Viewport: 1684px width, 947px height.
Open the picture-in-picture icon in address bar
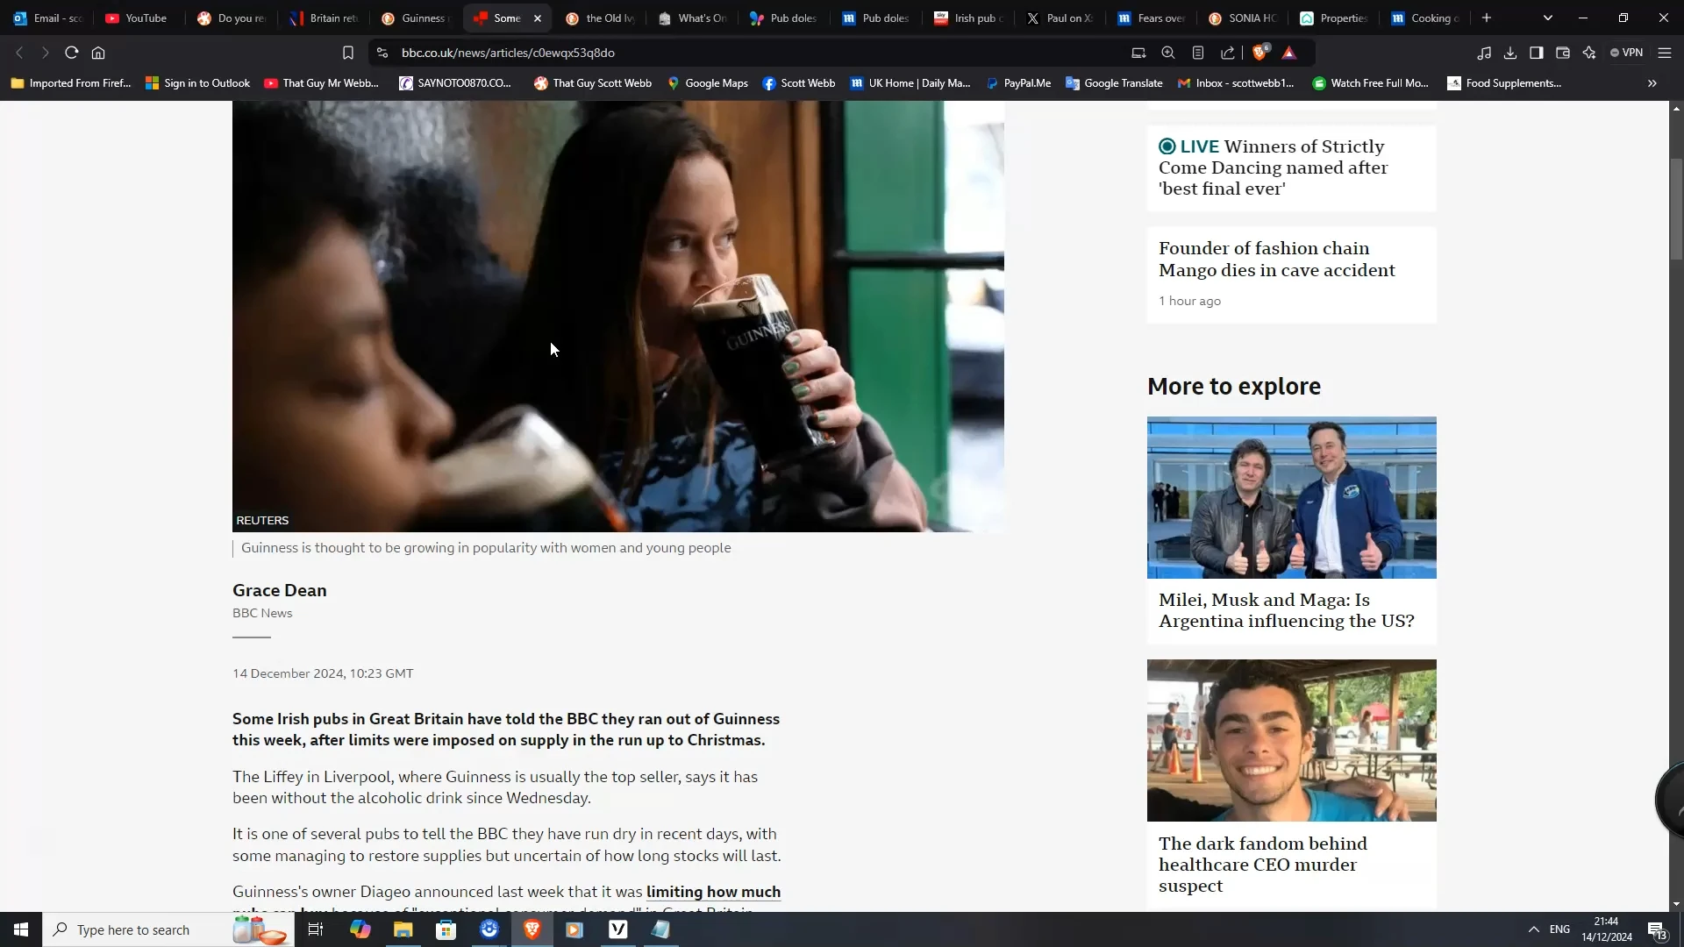coord(1138,53)
